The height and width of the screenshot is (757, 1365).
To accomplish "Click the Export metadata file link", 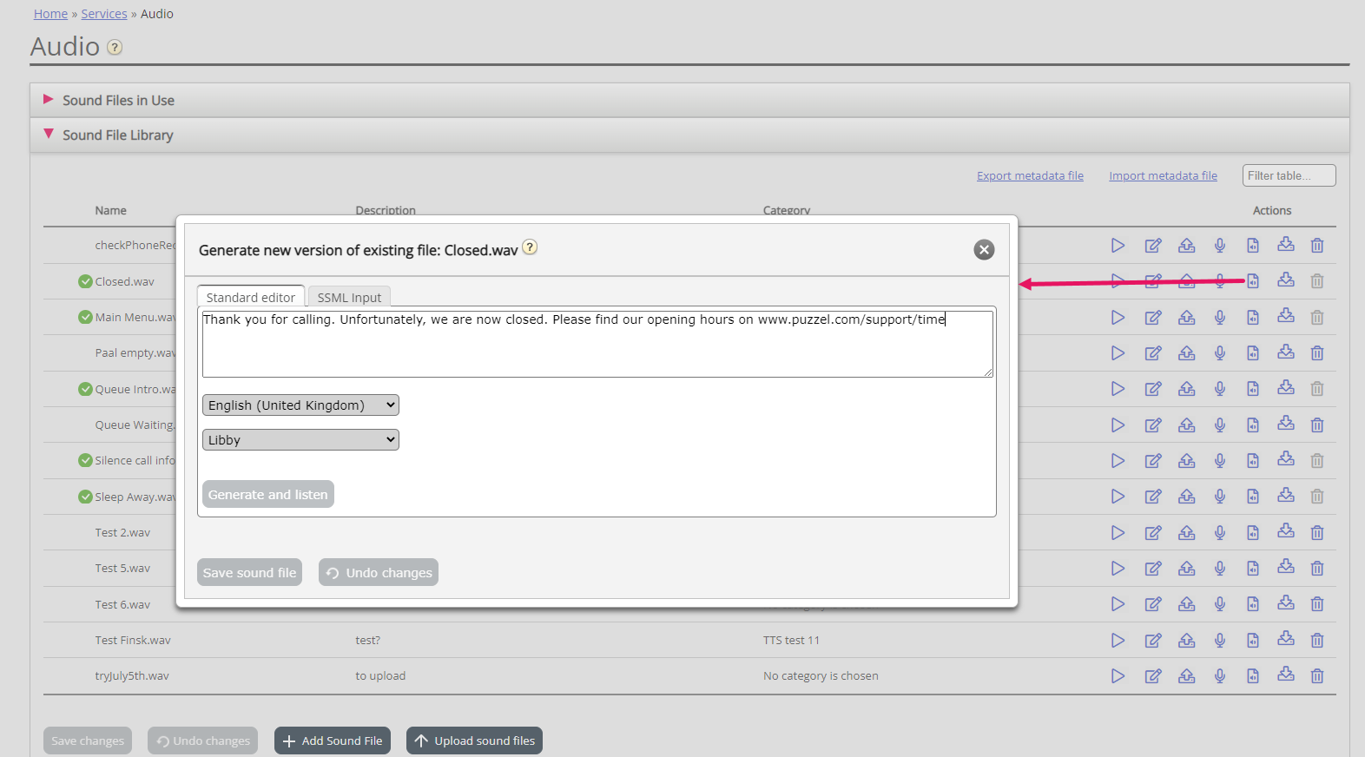I will tap(1030, 176).
